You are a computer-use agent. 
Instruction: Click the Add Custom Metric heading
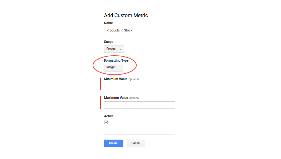click(126, 15)
